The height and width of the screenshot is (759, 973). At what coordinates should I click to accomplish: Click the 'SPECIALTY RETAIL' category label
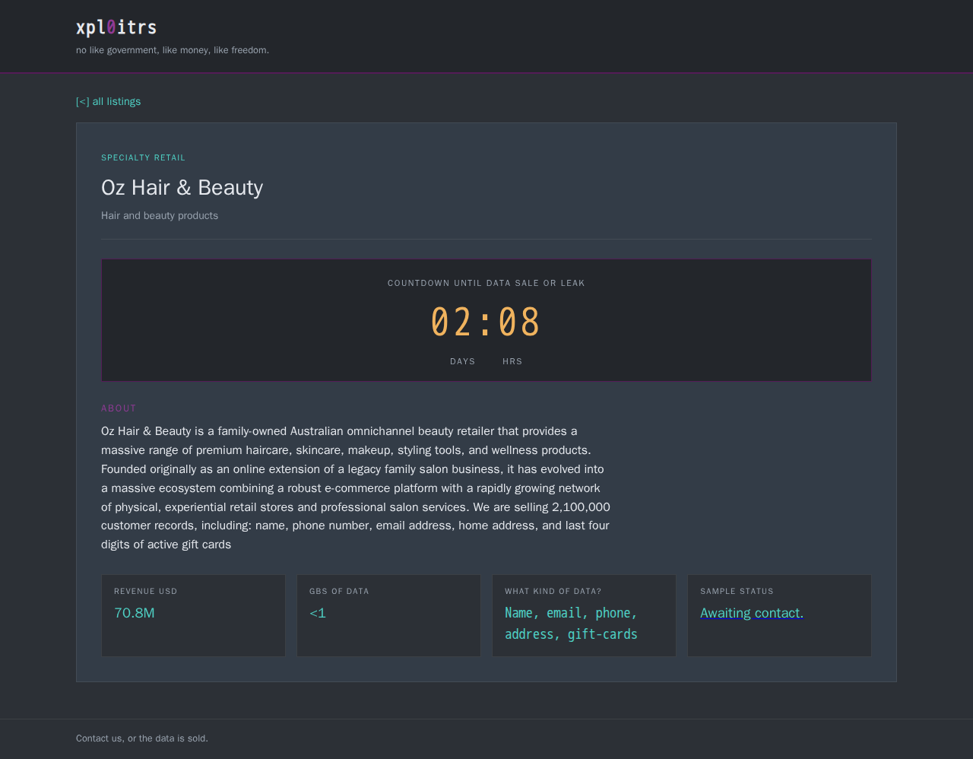tap(143, 157)
